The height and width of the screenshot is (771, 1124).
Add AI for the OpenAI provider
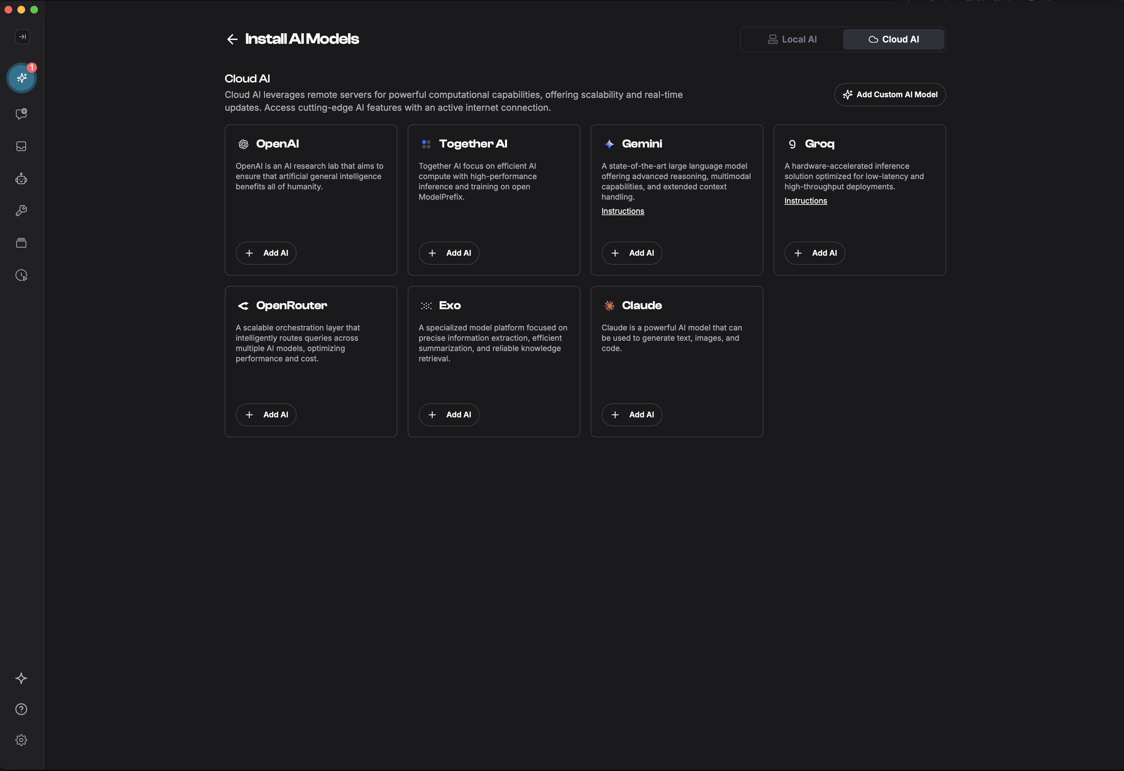click(266, 253)
